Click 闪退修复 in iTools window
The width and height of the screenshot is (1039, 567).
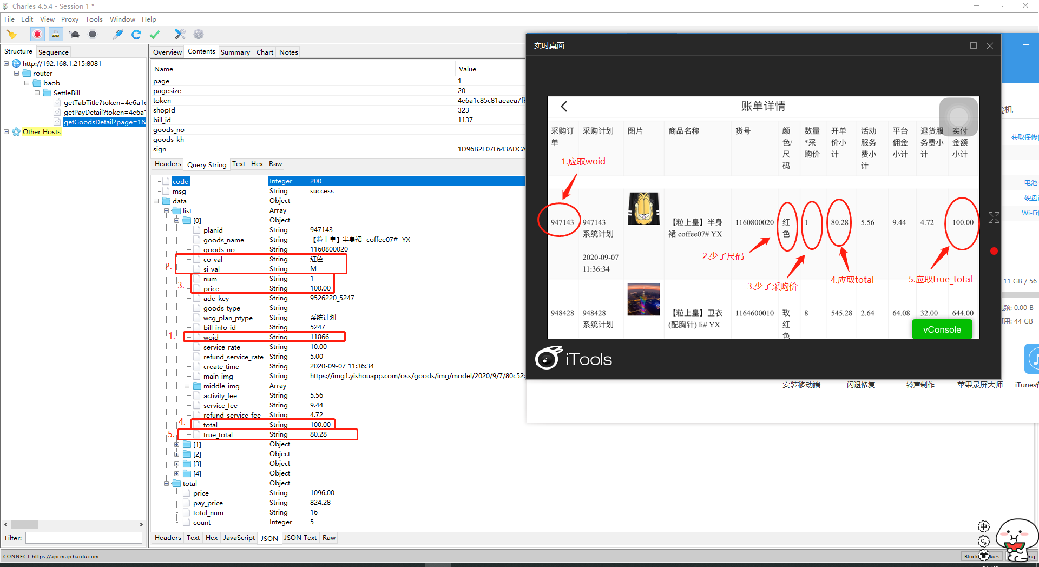[x=861, y=385]
